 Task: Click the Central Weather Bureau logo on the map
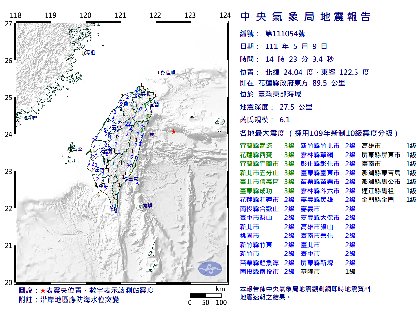210,269
